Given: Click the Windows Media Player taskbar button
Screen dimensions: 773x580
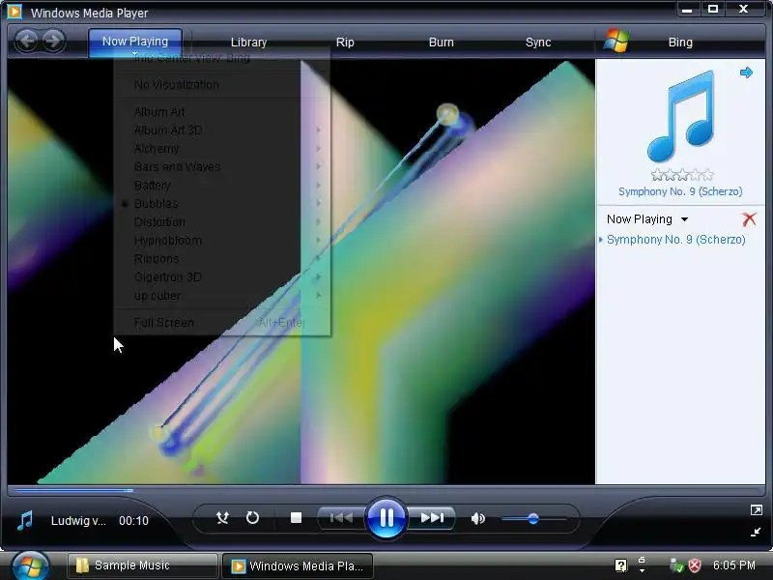Looking at the screenshot, I should pyautogui.click(x=298, y=565).
